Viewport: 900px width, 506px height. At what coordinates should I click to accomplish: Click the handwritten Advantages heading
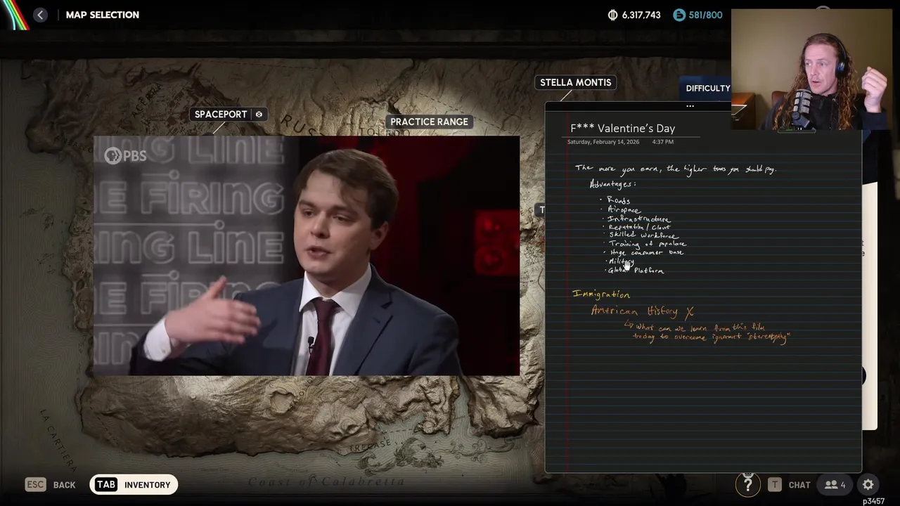pyautogui.click(x=613, y=184)
